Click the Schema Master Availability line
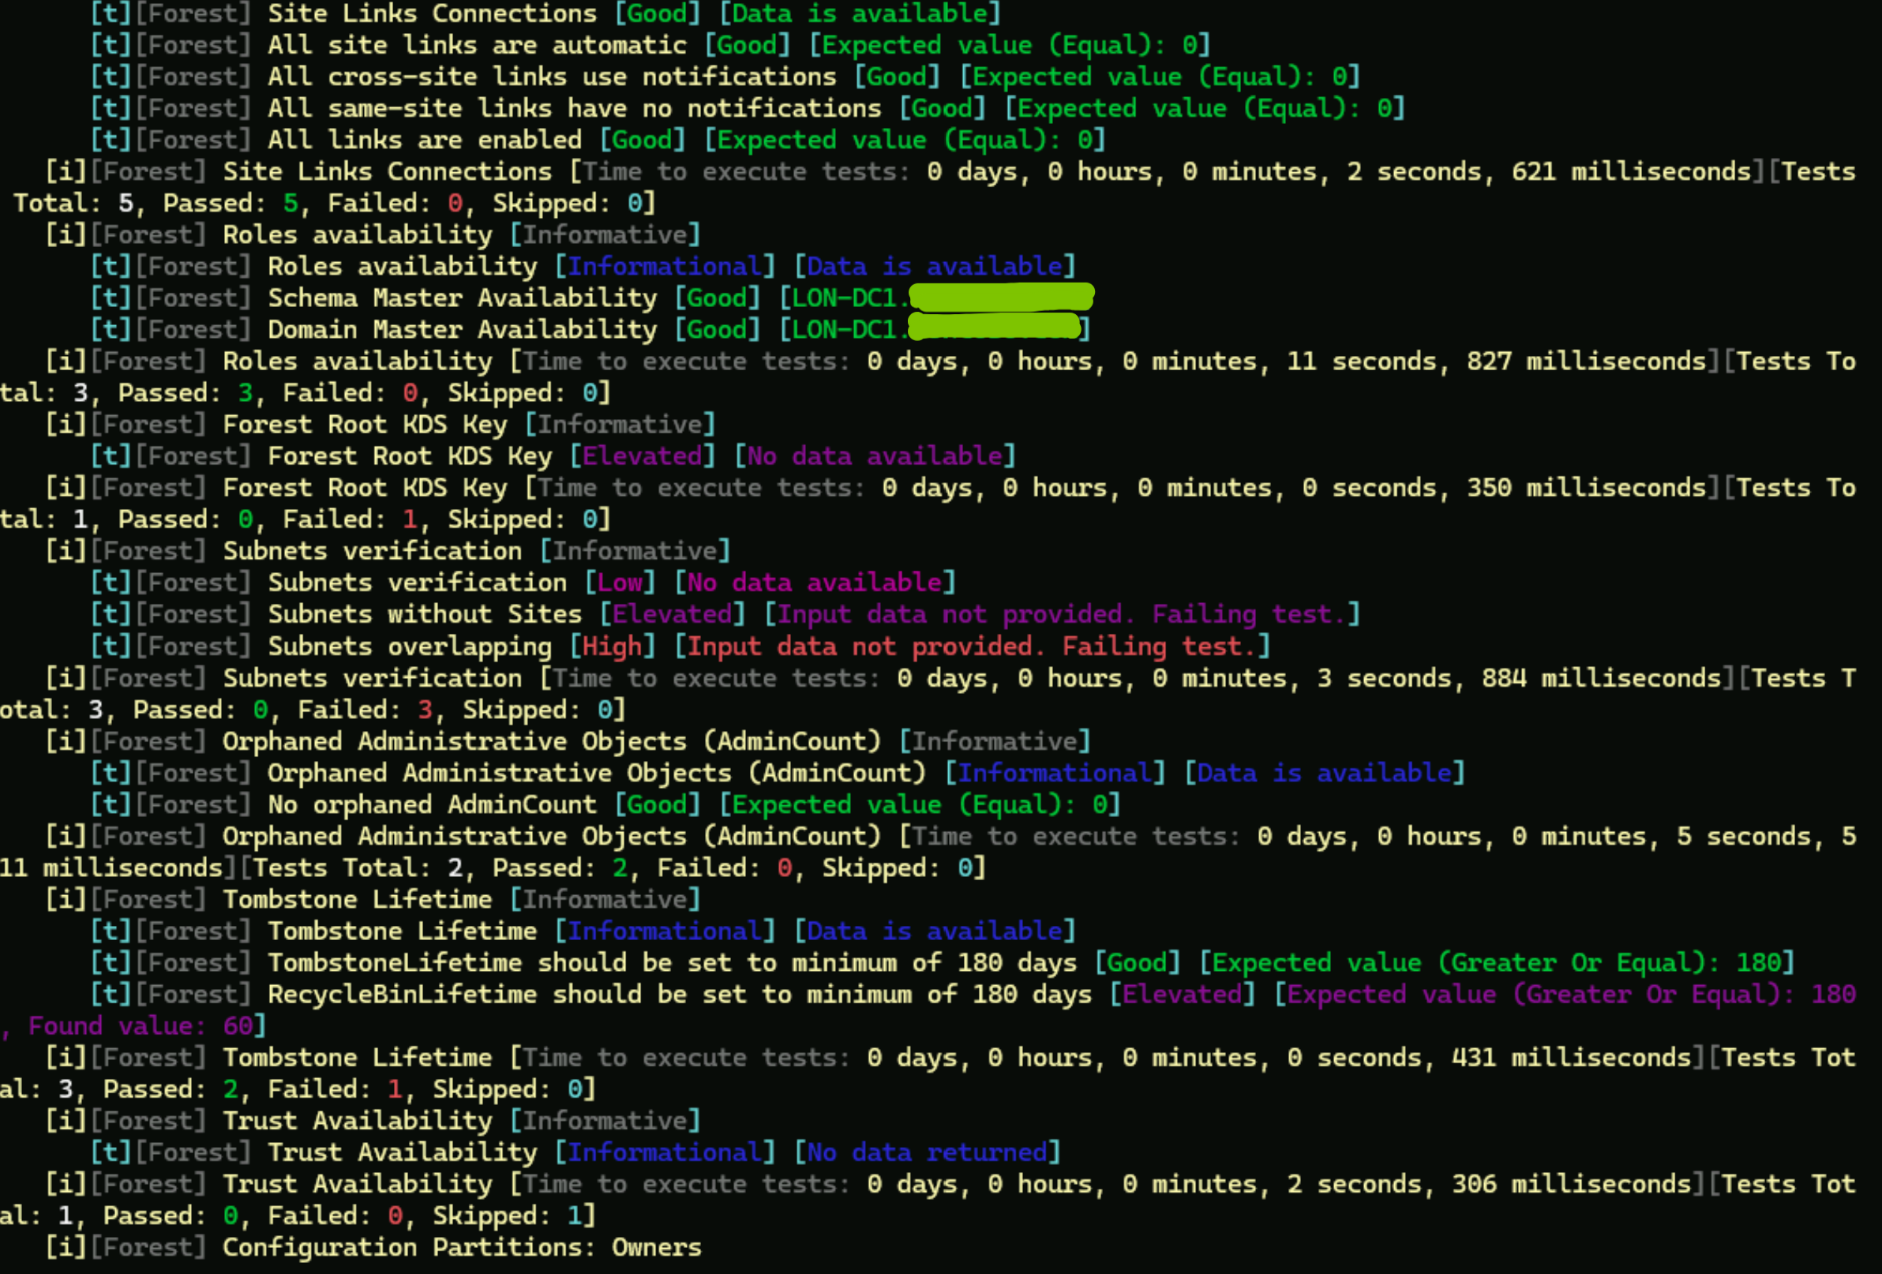 [462, 298]
